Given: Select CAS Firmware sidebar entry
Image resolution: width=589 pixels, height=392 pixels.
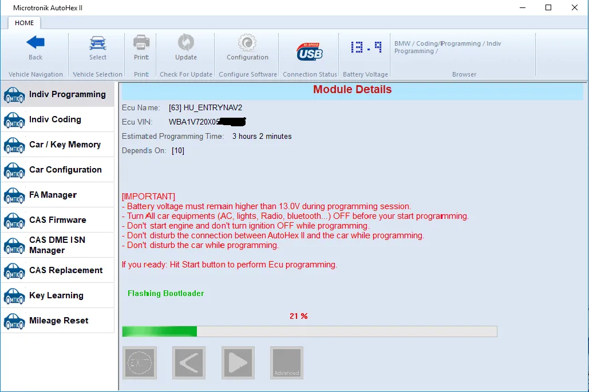Looking at the screenshot, I should click(x=57, y=220).
